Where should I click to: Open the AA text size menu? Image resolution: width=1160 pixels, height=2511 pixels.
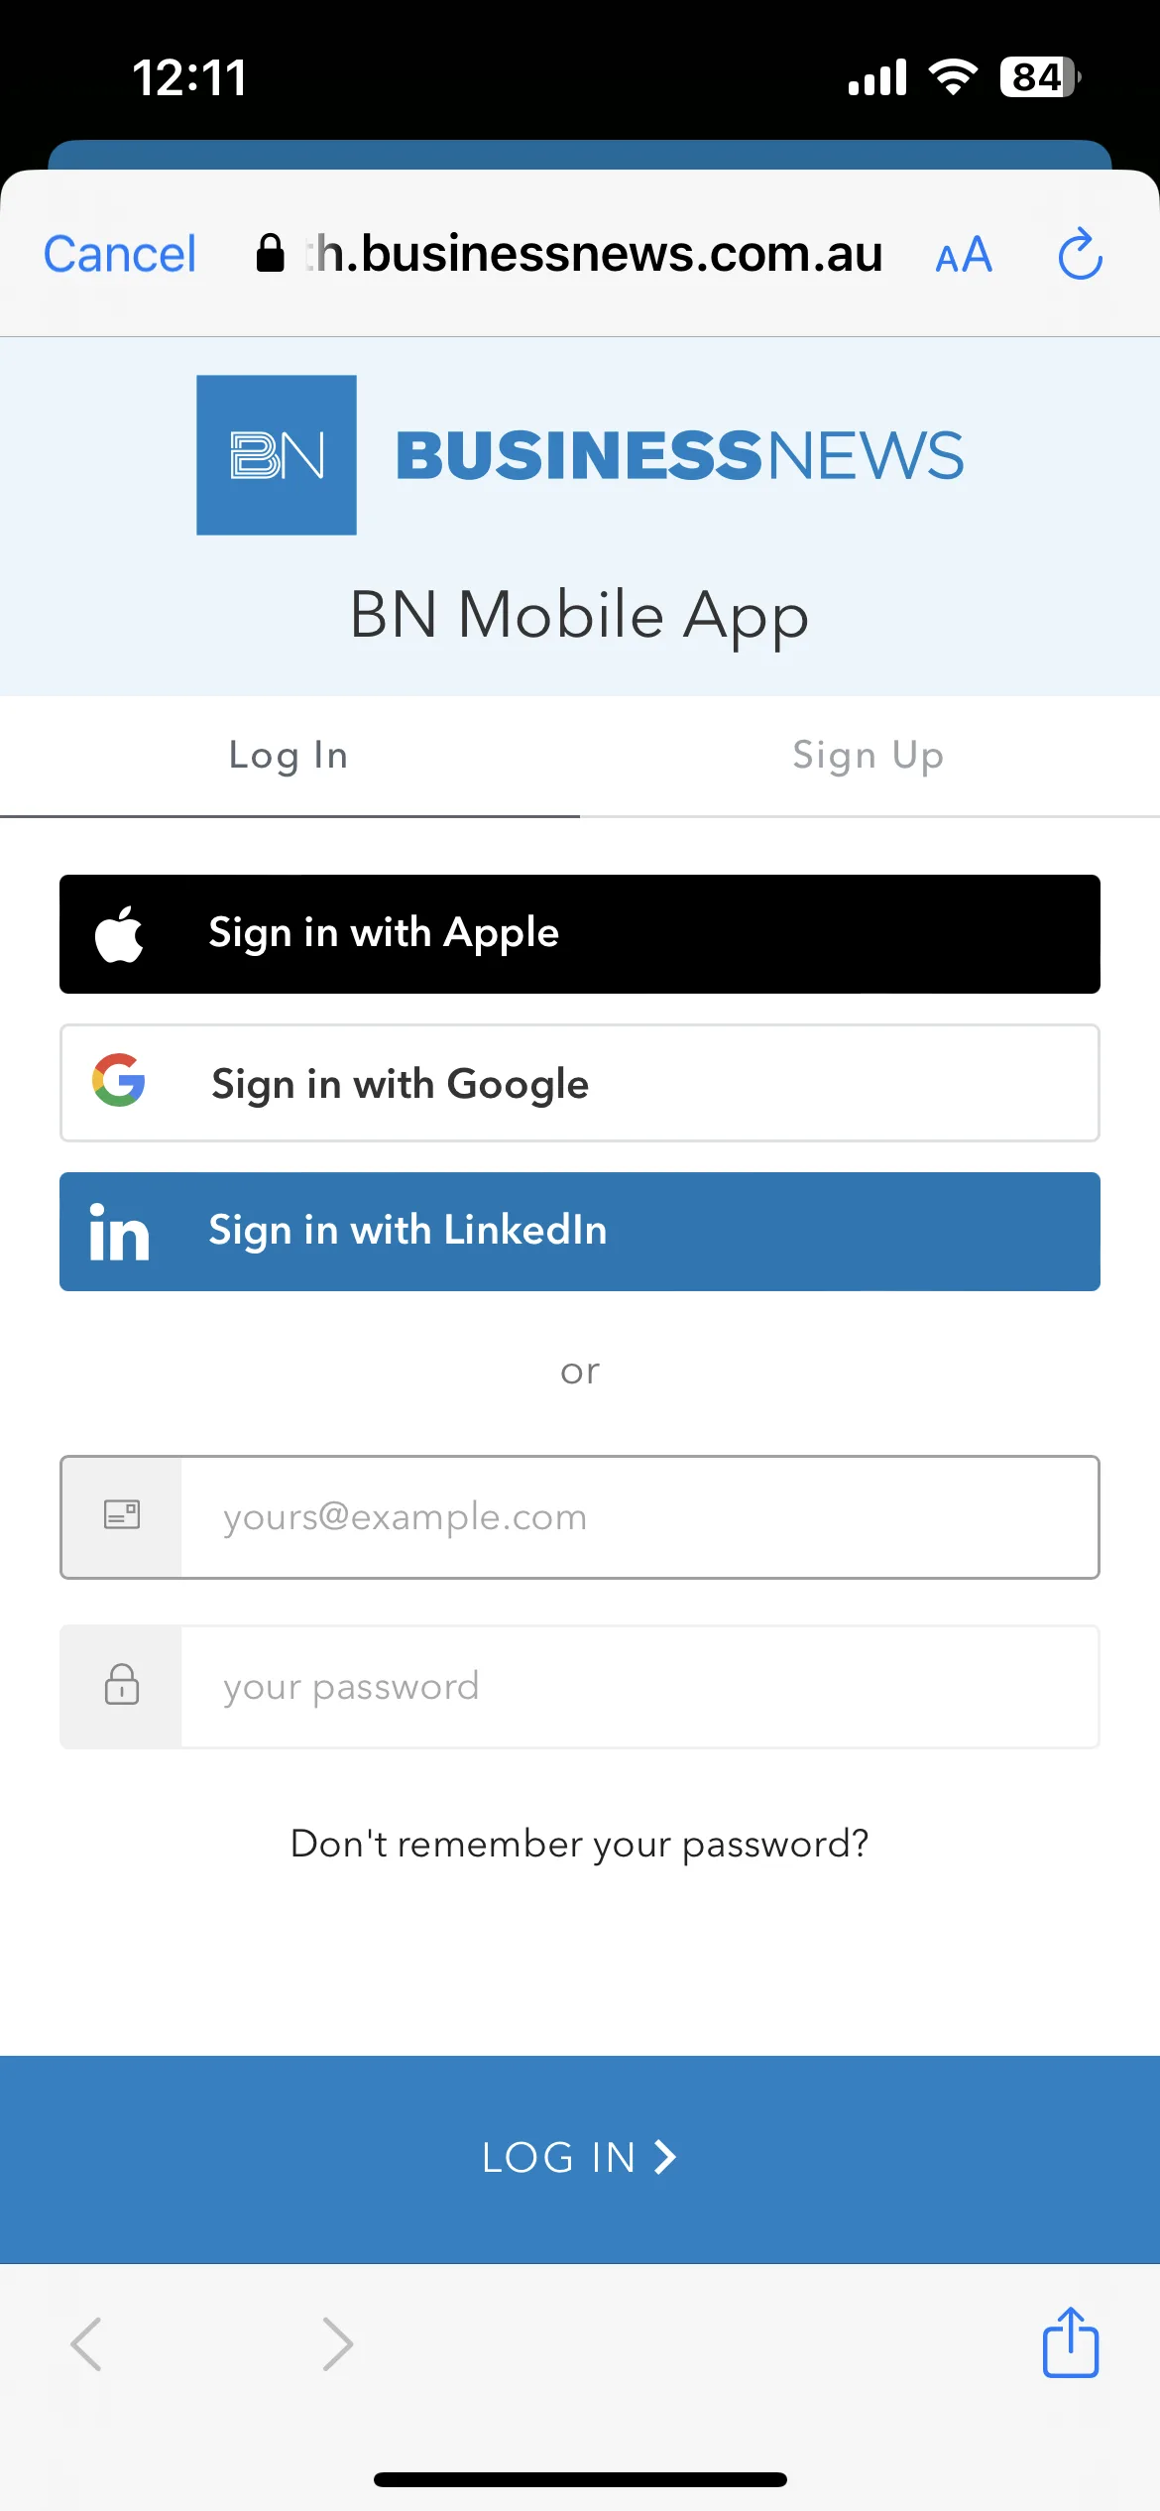point(964,256)
